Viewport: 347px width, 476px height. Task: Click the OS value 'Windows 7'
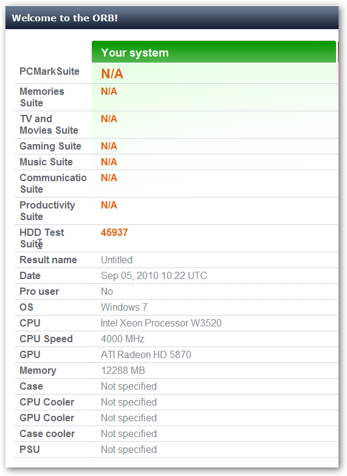tap(124, 307)
